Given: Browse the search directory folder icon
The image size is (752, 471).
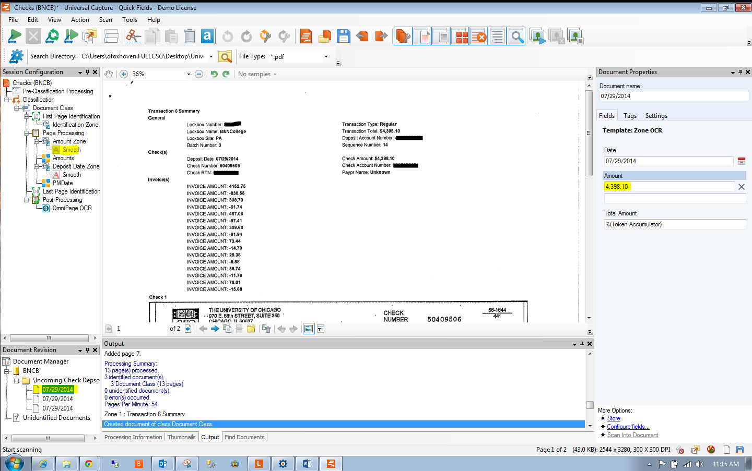Looking at the screenshot, I should coord(225,56).
